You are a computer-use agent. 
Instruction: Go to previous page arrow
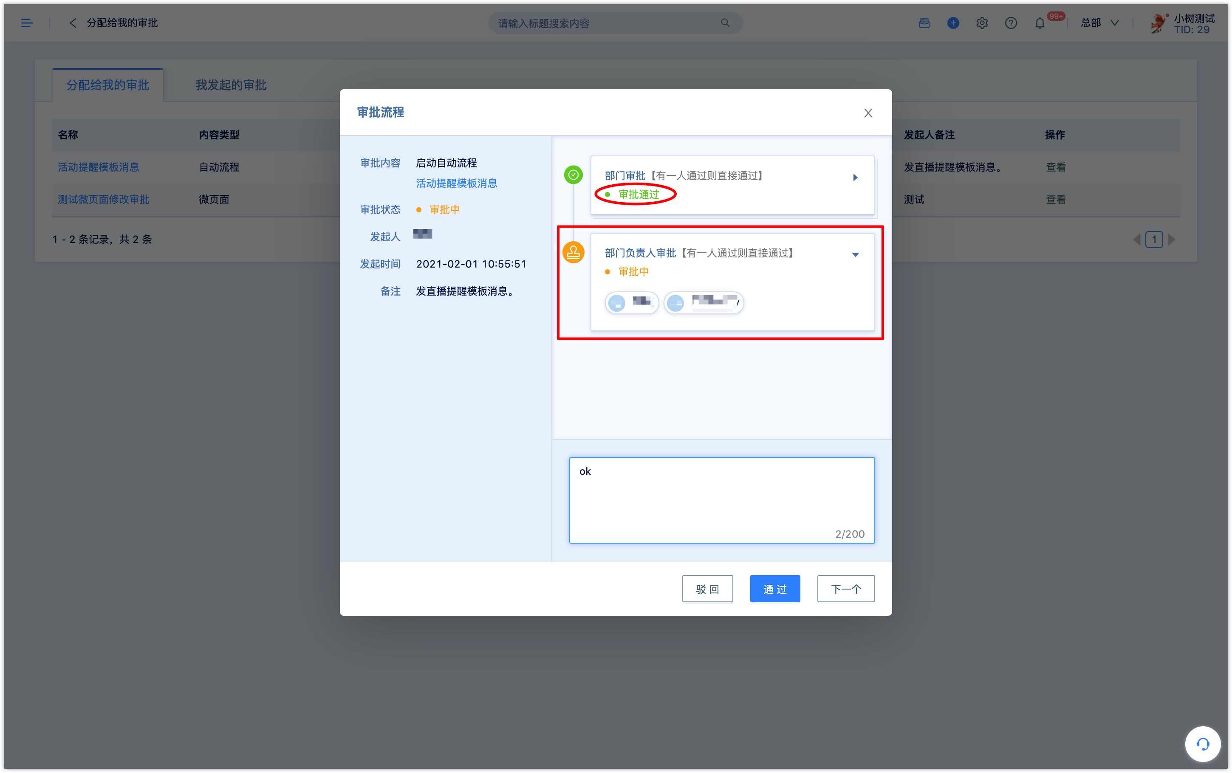pyautogui.click(x=1136, y=239)
